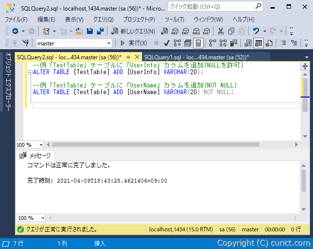This screenshot has width=313, height=249.
Task: Open the プロジェクト(P) menu
Action: click(139, 20)
